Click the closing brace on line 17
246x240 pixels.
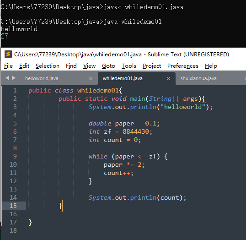click(30, 223)
